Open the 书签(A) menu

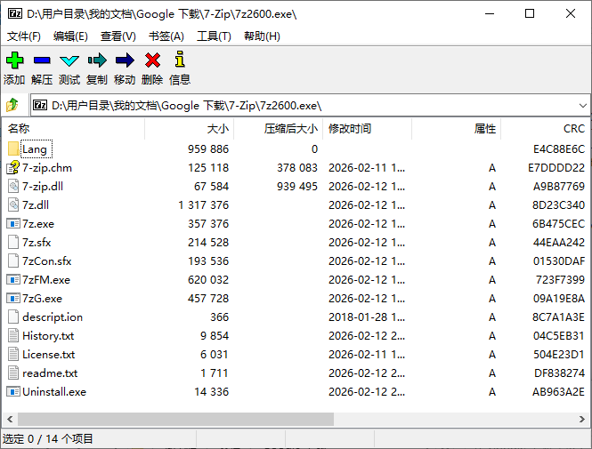(x=166, y=36)
